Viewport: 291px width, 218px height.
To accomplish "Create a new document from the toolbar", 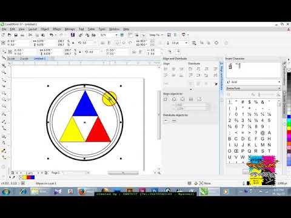I will click(3, 35).
